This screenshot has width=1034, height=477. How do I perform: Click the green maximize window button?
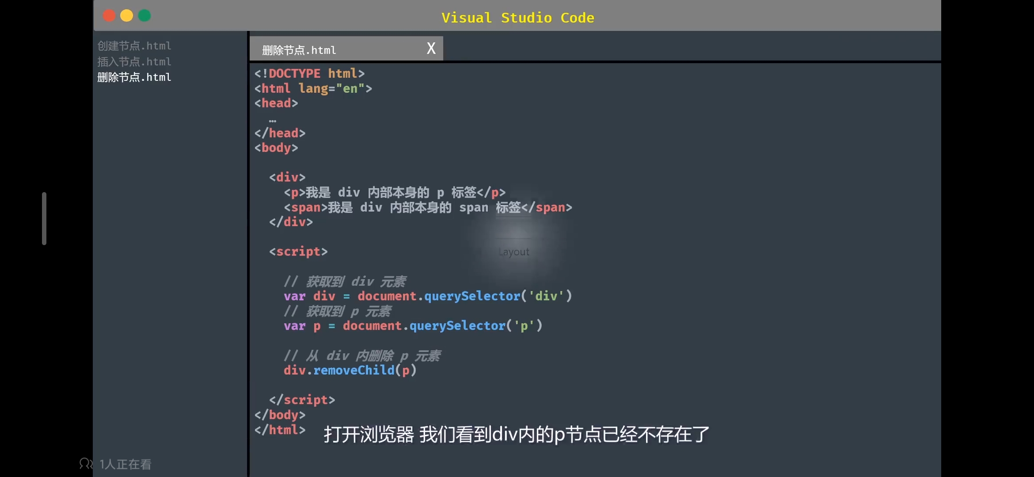(144, 16)
